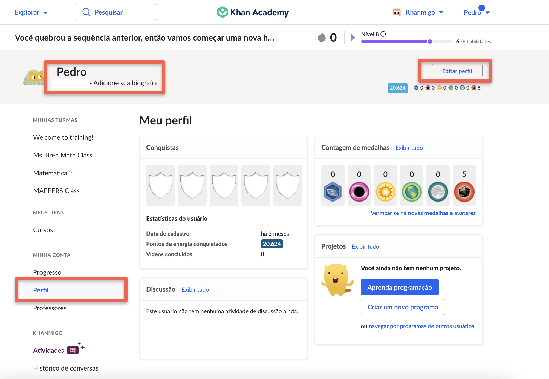Open the info icon next to Nível 8
This screenshot has width=549, height=379.
click(383, 34)
